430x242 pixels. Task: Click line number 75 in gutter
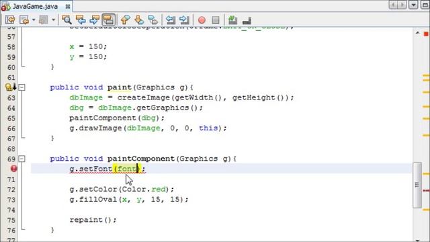(11, 220)
